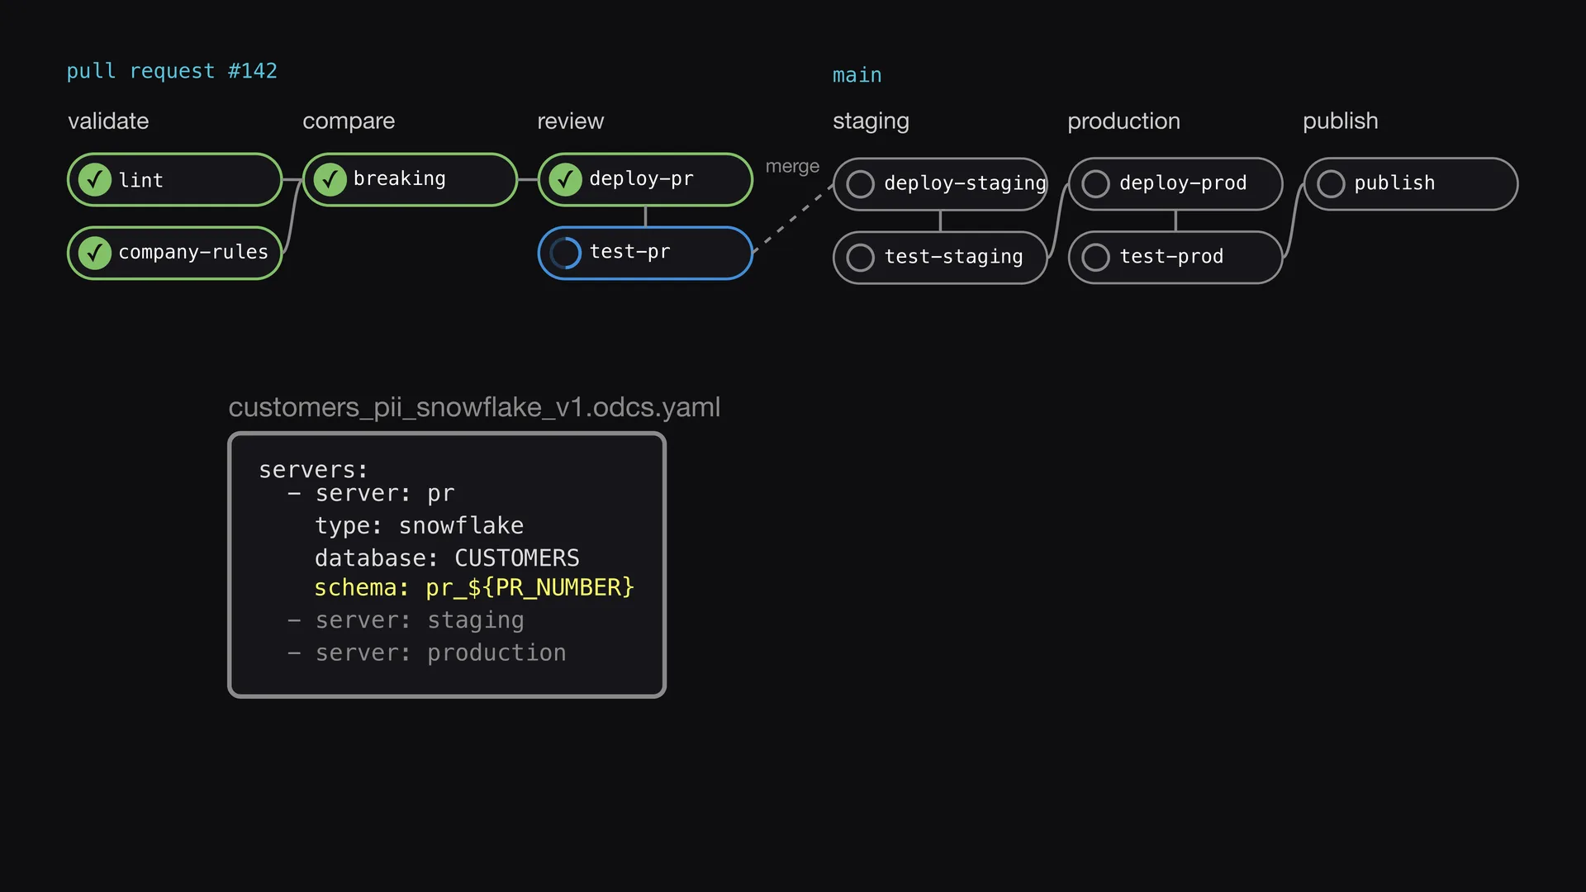1586x892 pixels.
Task: Select the breaking job text label
Action: pyautogui.click(x=400, y=179)
